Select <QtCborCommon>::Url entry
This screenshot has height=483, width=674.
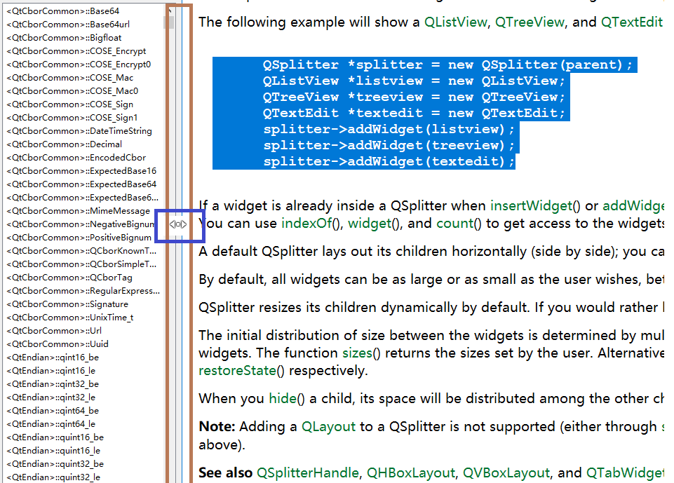(x=54, y=331)
